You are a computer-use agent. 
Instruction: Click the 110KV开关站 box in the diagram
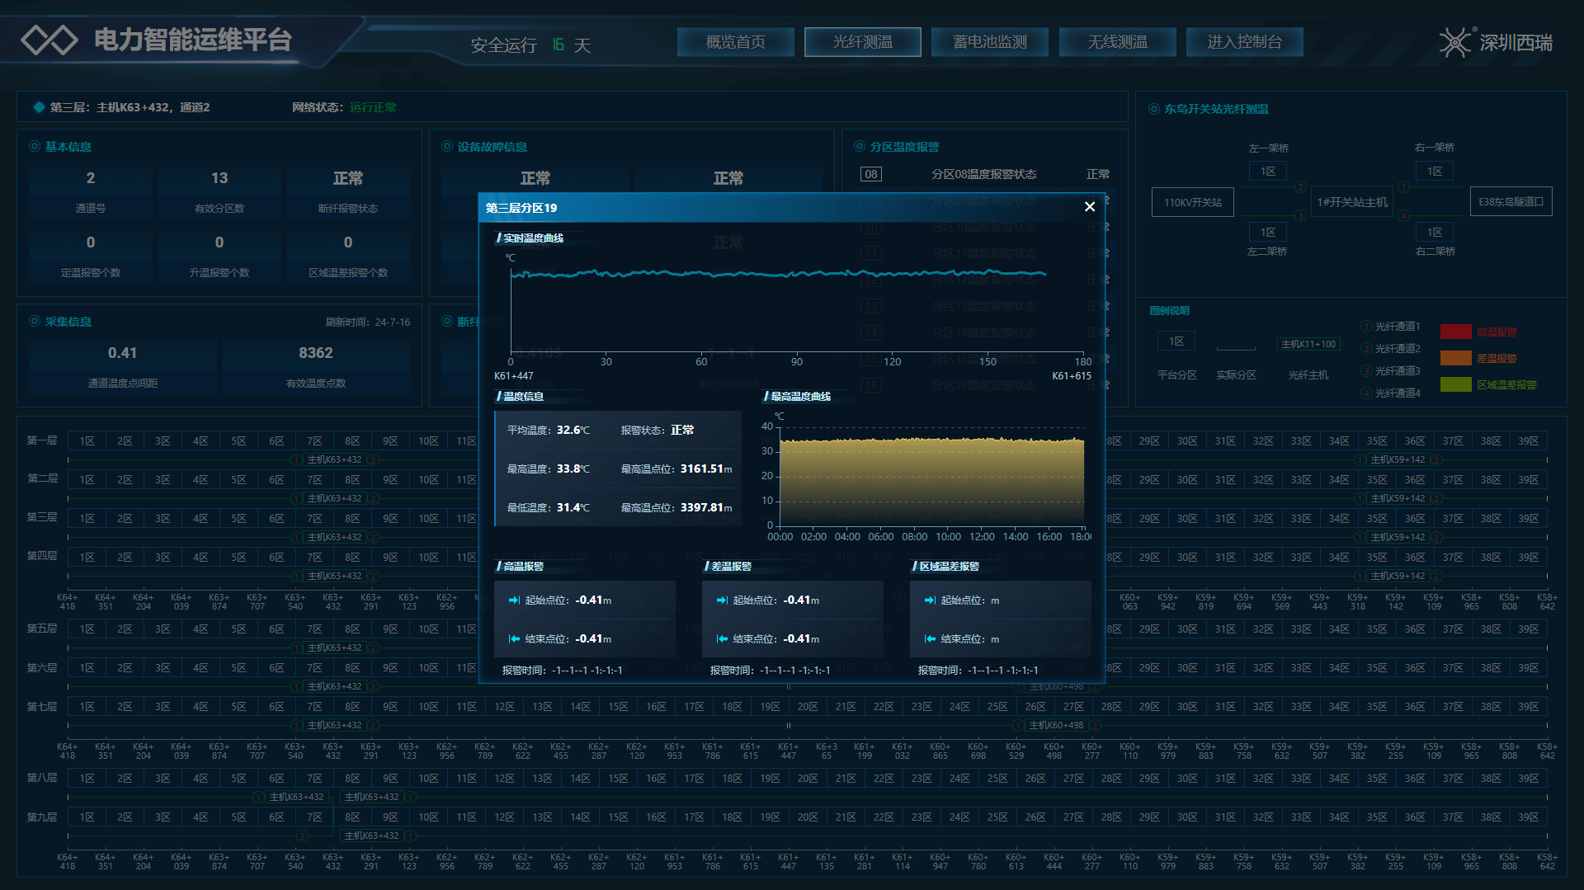pos(1192,202)
